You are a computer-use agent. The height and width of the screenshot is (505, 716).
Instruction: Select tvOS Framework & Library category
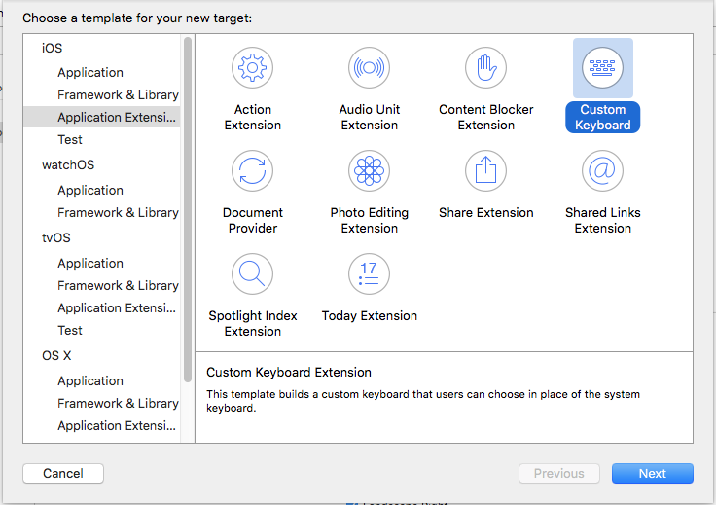118,286
